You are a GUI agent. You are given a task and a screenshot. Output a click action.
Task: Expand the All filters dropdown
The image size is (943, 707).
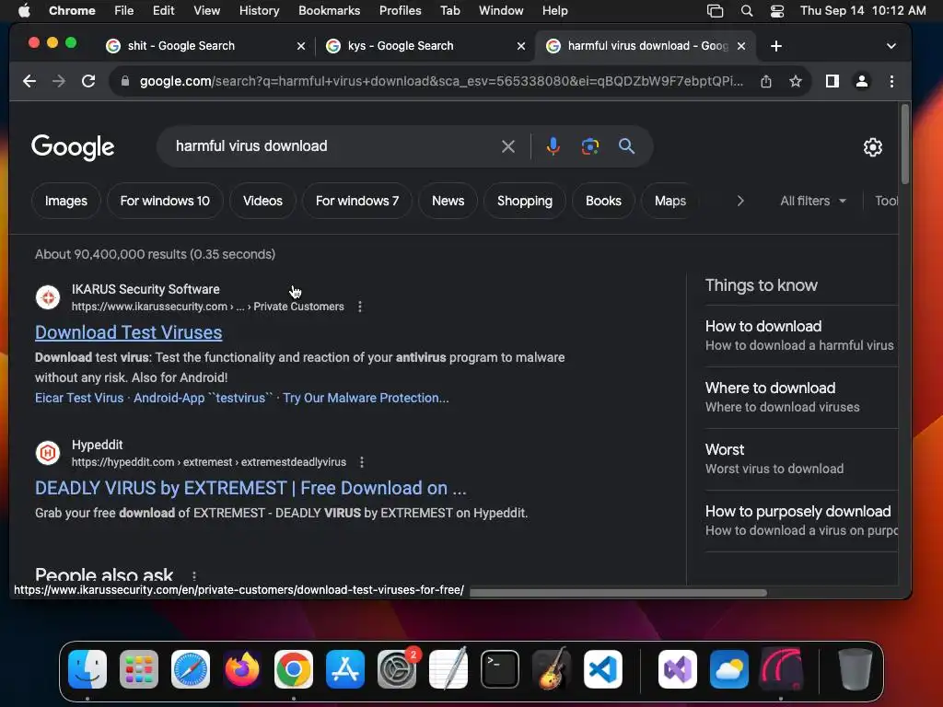[812, 201]
